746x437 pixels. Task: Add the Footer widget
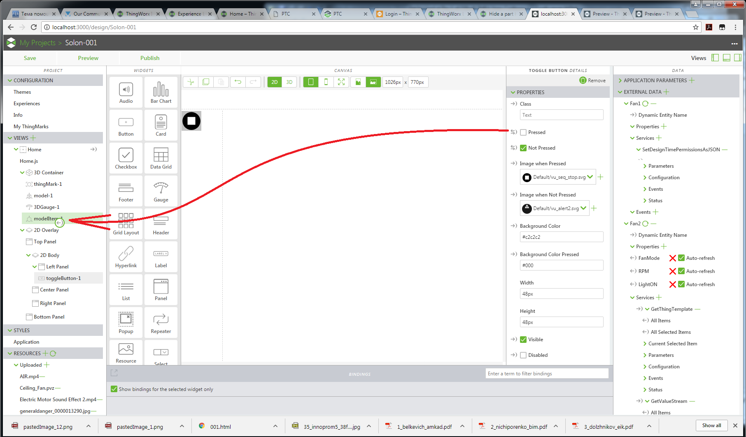point(126,191)
